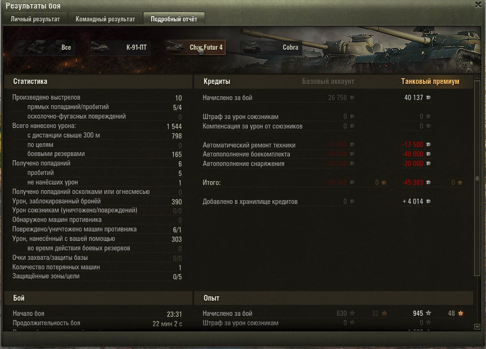The height and width of the screenshot is (349, 486).
Task: Select the Cobra vehicle filter
Action: coord(270,47)
